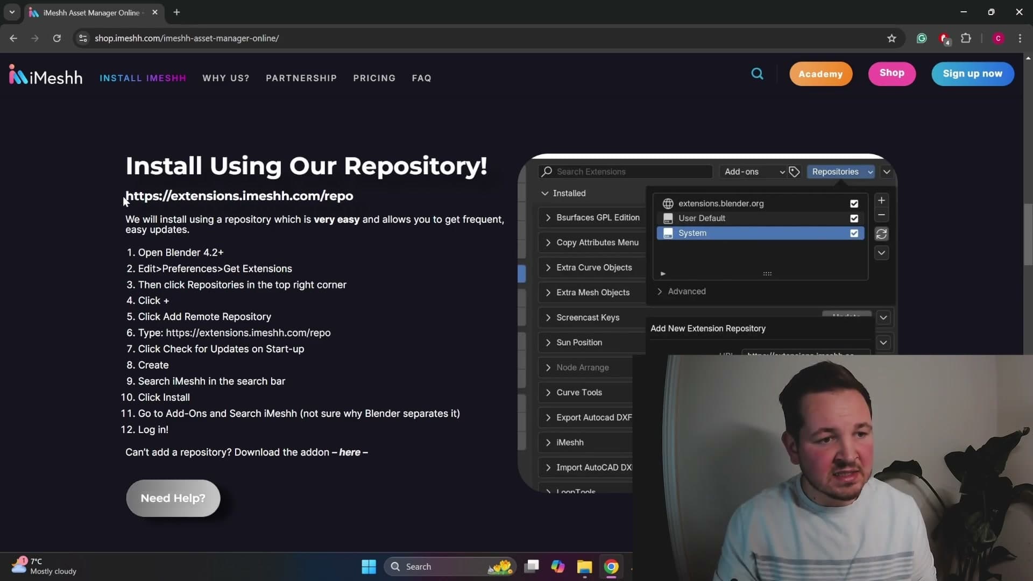Click the page vertical scrollbar thumb

click(1028, 234)
